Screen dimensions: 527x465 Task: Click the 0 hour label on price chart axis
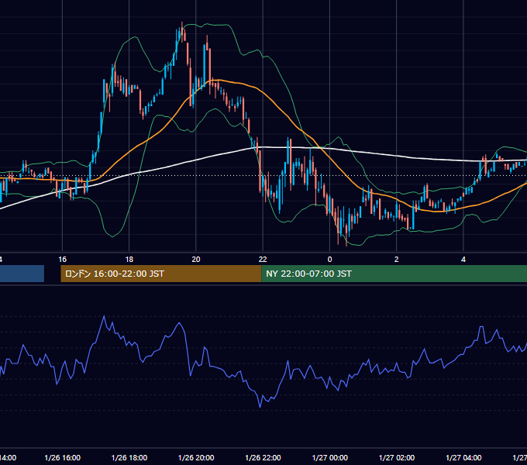[x=329, y=260]
